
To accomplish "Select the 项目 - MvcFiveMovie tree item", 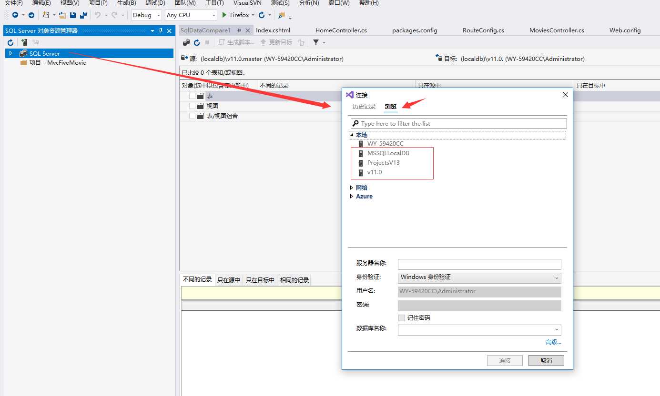I will click(x=58, y=62).
